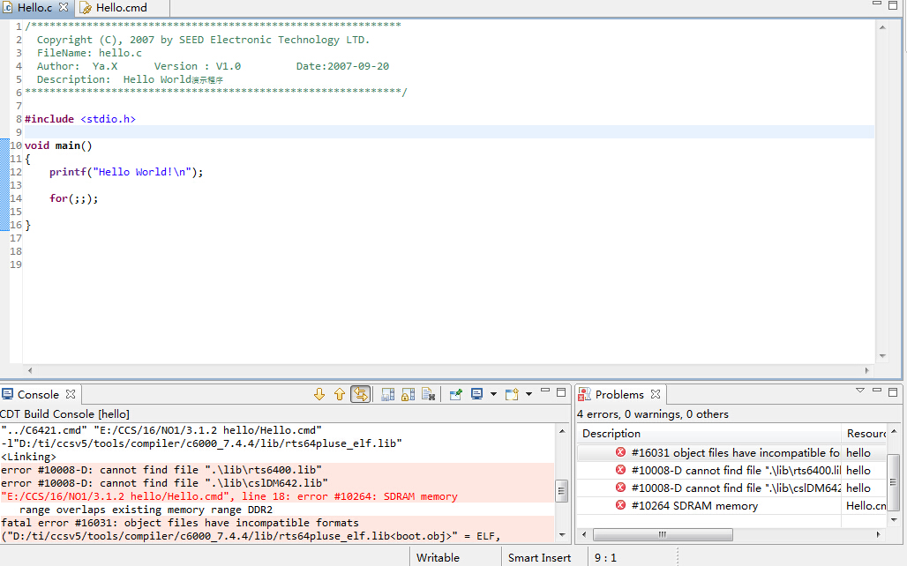Maximize the Console panel
This screenshot has width=907, height=566.
pos(561,392)
